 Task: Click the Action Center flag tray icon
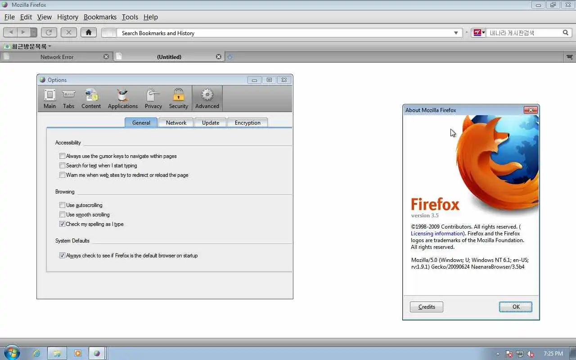tap(509, 354)
